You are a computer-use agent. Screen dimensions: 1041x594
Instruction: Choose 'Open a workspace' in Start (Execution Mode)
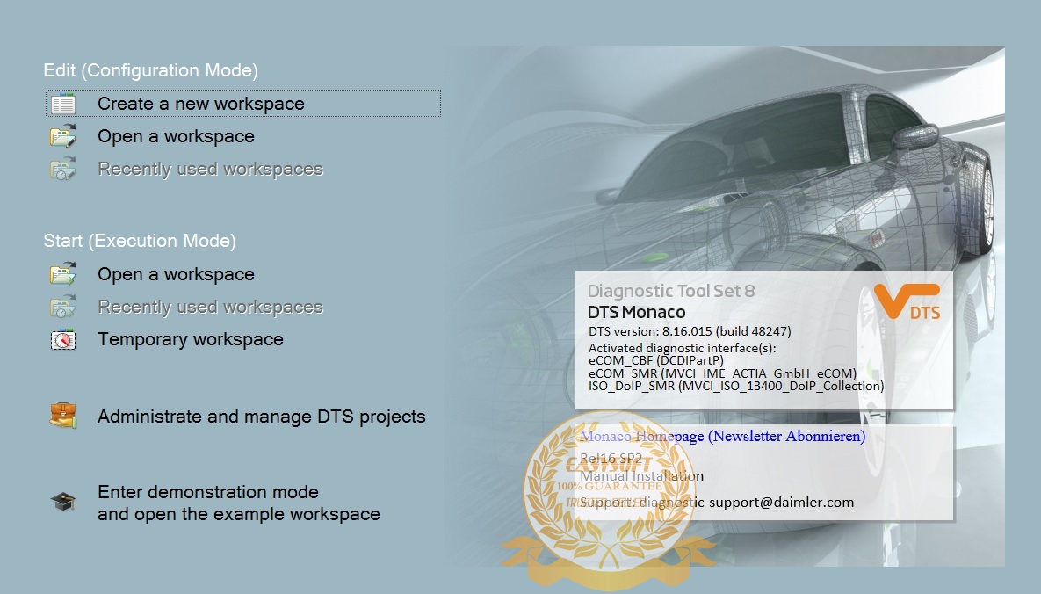click(176, 274)
